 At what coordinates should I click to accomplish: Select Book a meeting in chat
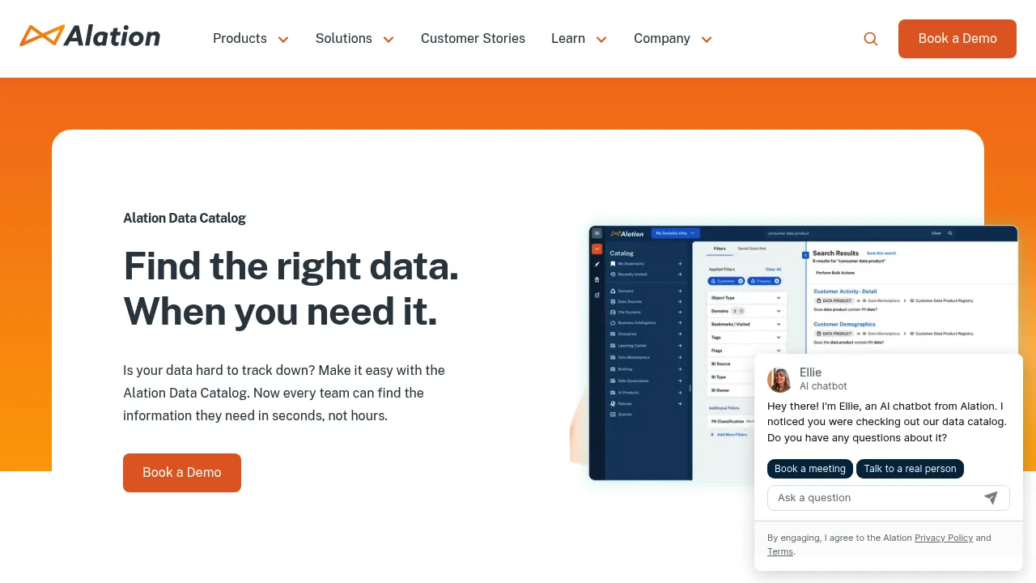point(810,469)
